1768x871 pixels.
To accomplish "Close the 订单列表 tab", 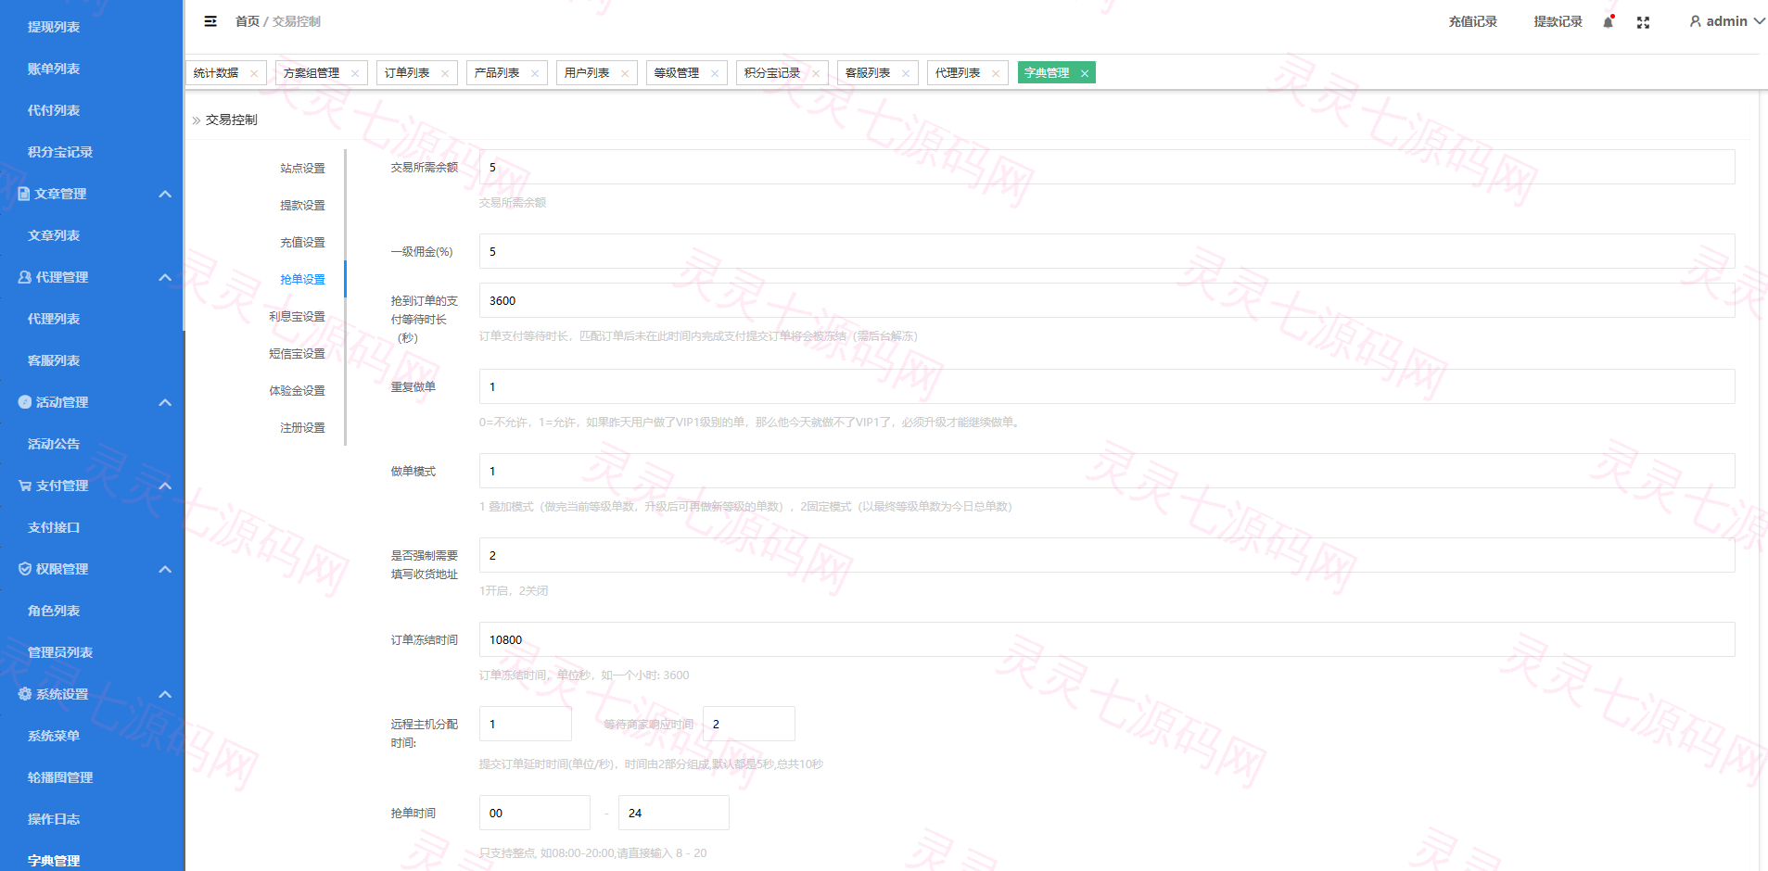I will [445, 73].
